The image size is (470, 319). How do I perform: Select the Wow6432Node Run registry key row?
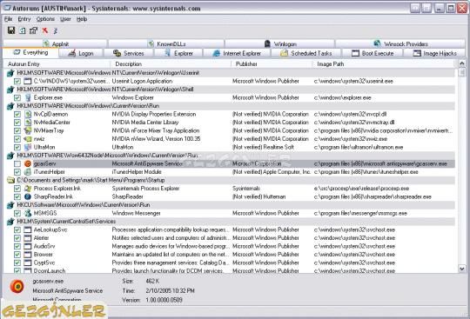tap(229, 156)
